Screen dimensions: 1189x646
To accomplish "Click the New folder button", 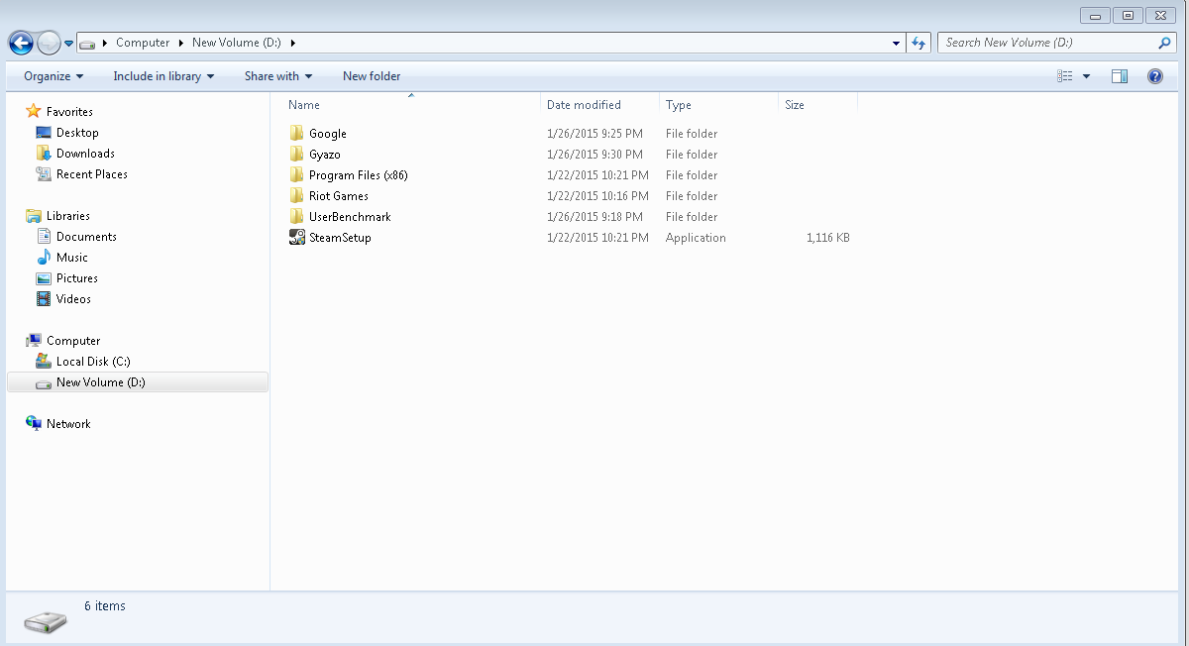I will [x=372, y=76].
